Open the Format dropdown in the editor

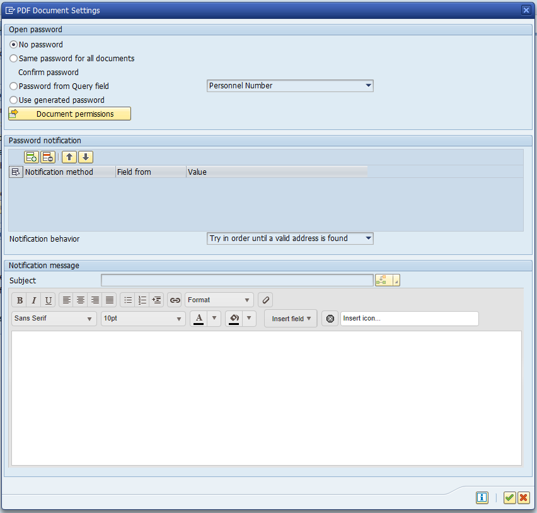pyautogui.click(x=246, y=300)
